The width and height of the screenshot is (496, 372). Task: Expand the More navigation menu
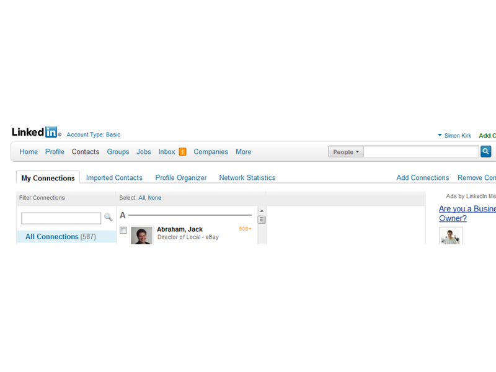click(243, 151)
